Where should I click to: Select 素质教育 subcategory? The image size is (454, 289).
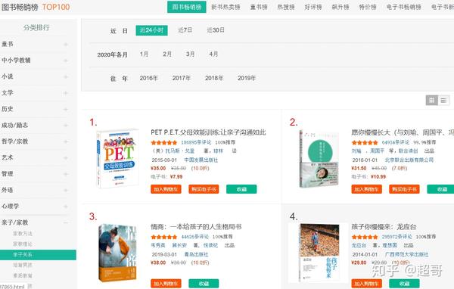pyautogui.click(x=23, y=275)
